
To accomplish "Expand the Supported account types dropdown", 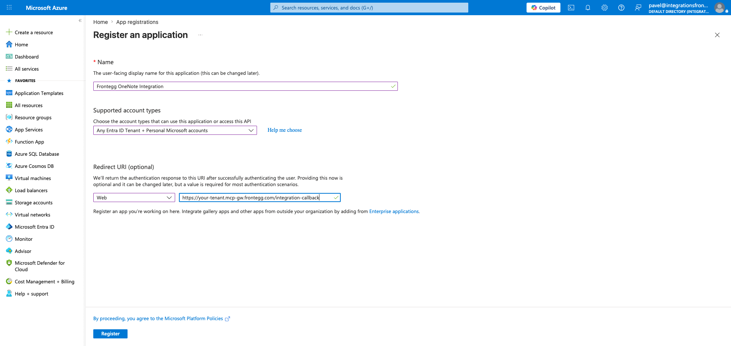I will pos(175,130).
